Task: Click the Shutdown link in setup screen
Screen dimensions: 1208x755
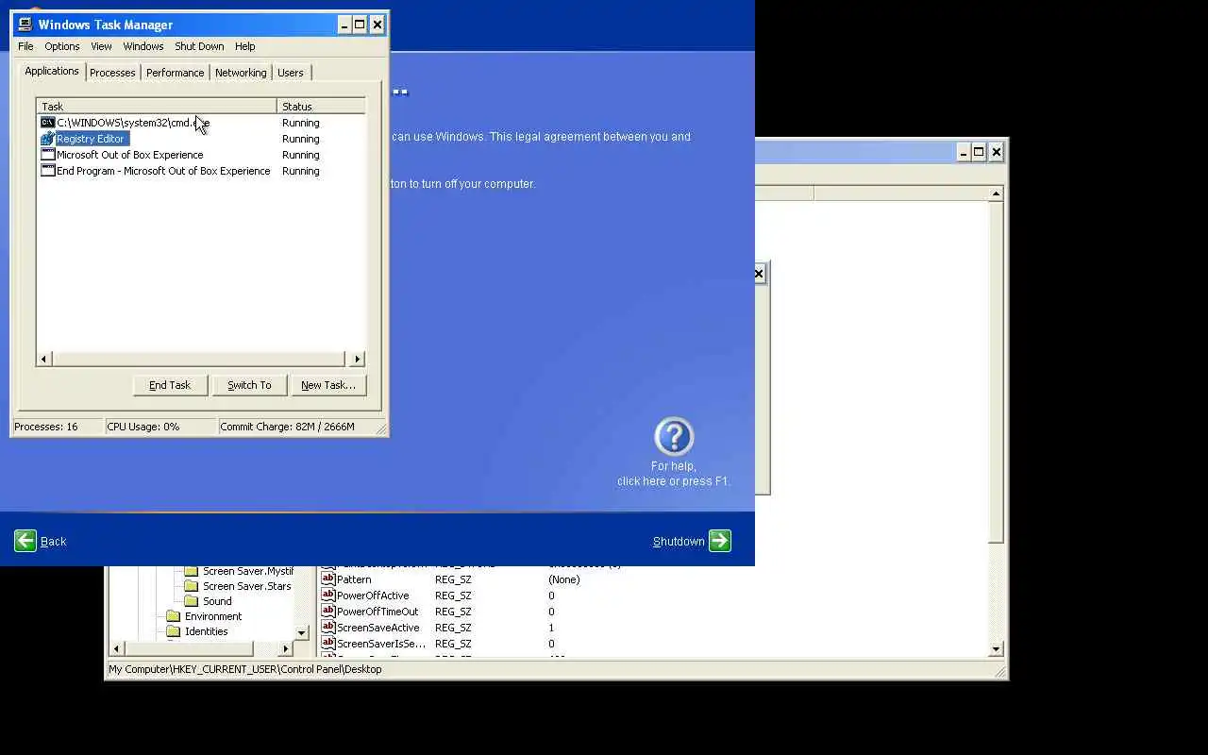Action: [679, 542]
